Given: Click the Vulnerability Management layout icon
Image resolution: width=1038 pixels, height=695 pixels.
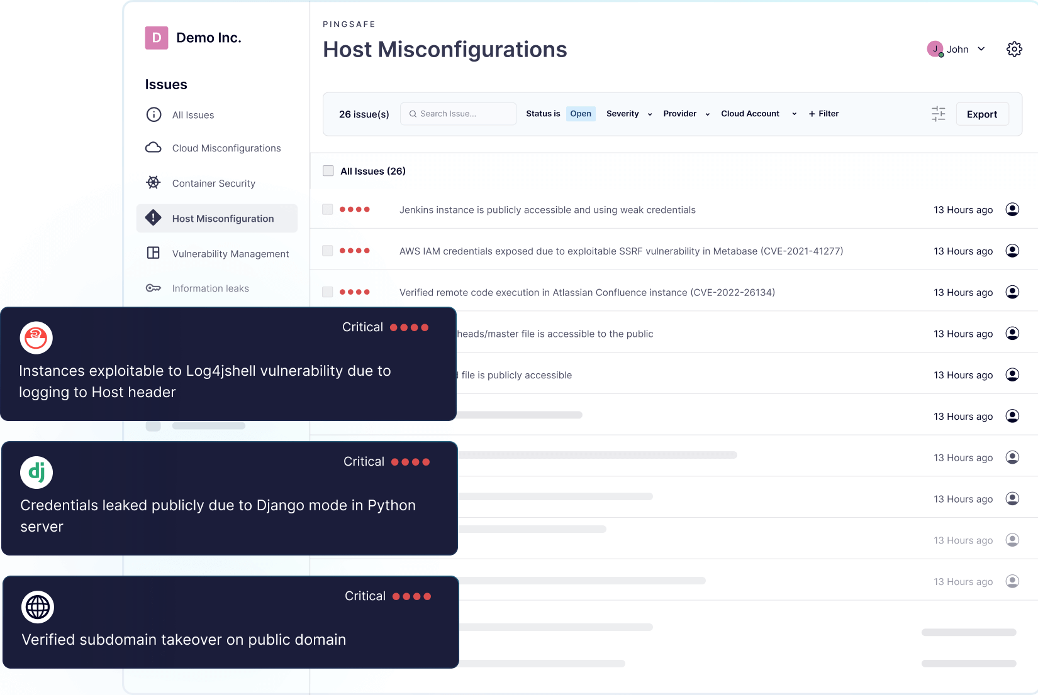Looking at the screenshot, I should coord(153,253).
